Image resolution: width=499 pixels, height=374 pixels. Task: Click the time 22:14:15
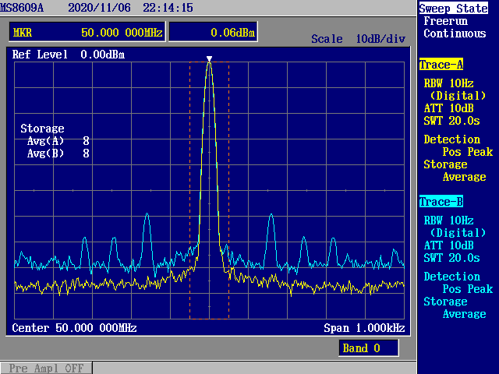click(168, 8)
